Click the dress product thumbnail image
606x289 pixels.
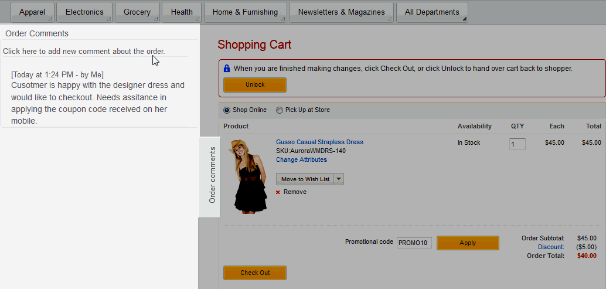(x=248, y=176)
